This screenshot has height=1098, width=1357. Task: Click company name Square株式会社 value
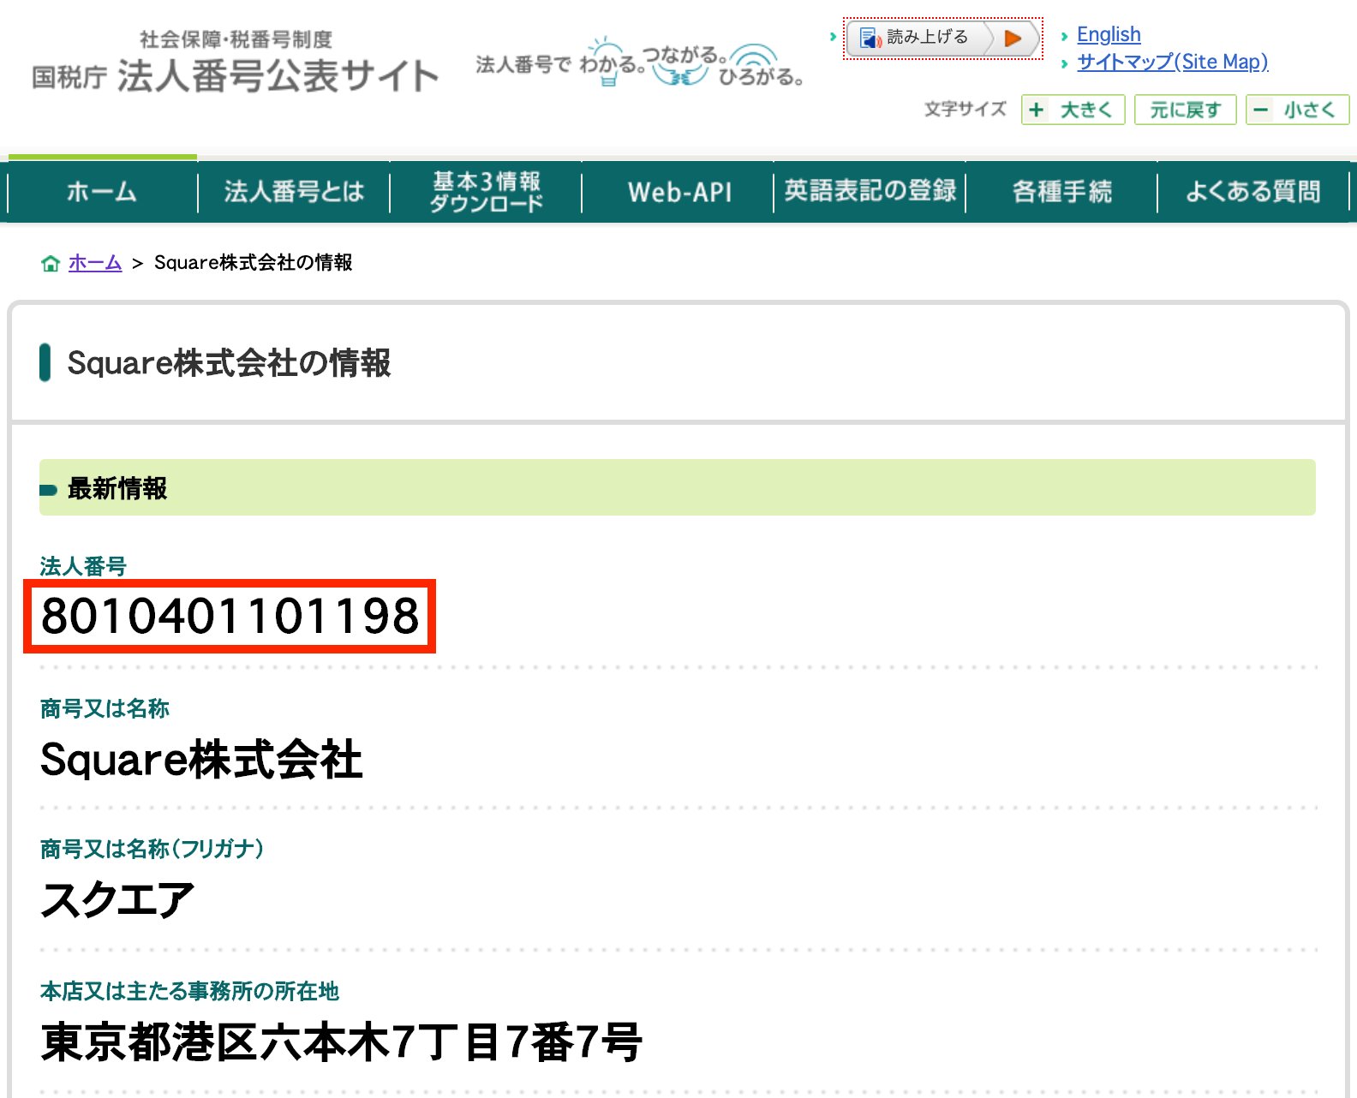click(201, 760)
